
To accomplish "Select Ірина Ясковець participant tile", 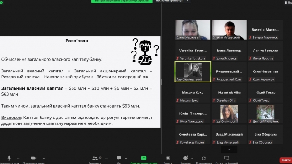I will coord(229,51).
